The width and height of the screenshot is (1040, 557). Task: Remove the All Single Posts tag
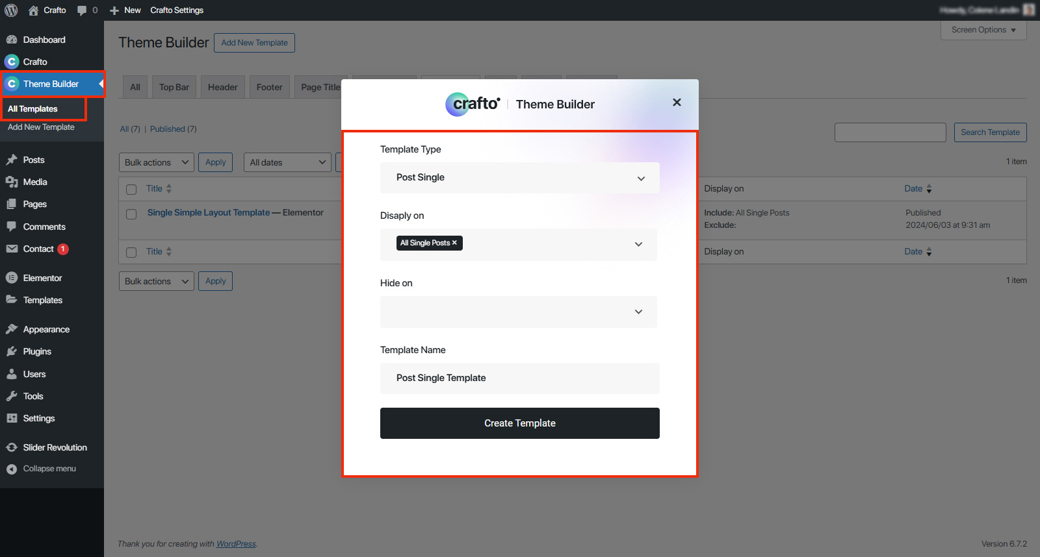[x=454, y=243]
